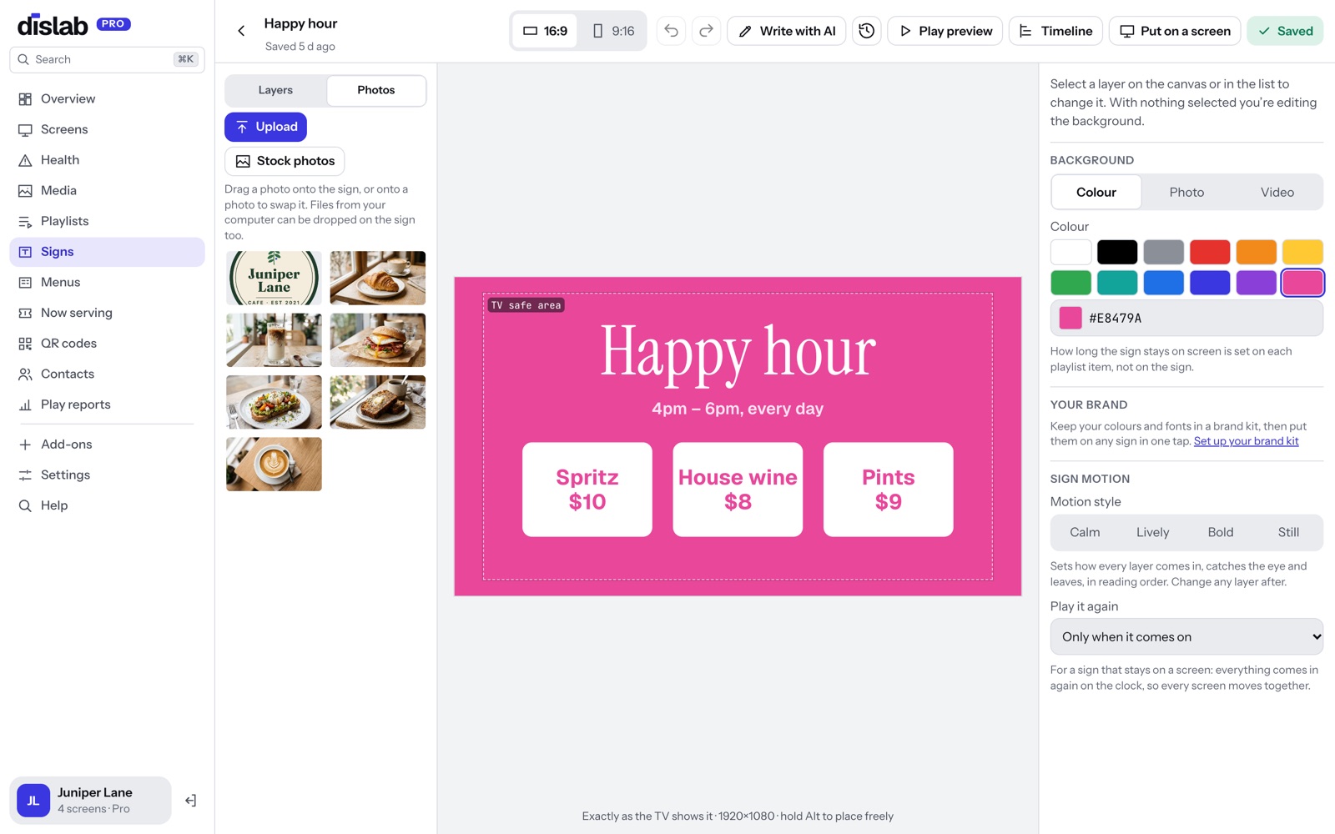
Task: Open Health in the sidebar
Action: 107,160
